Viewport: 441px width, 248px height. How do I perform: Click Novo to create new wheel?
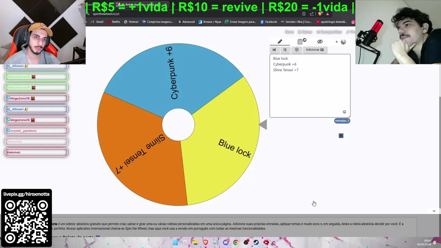289,32
